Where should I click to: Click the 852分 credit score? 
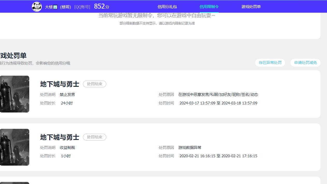[x=102, y=6]
